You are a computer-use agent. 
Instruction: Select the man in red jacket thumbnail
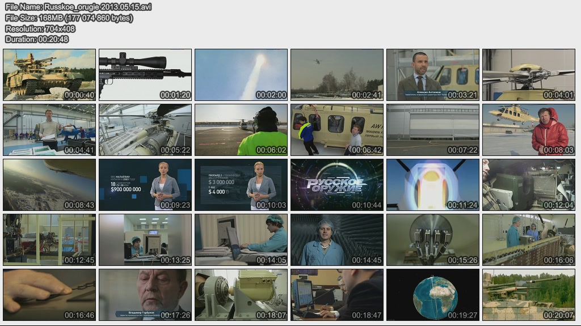529,130
